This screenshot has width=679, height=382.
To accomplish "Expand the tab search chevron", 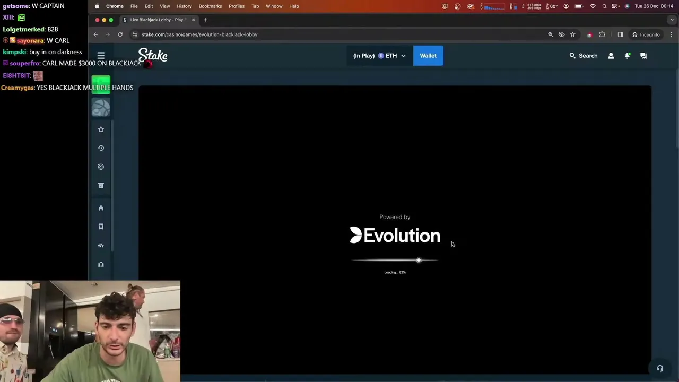I will [x=672, y=20].
